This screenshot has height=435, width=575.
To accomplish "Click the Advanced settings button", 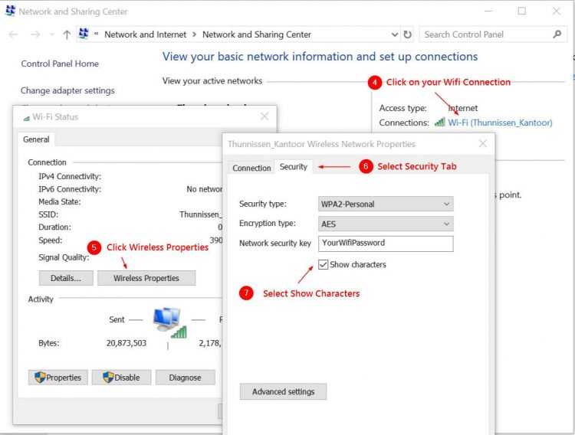I will (x=283, y=392).
